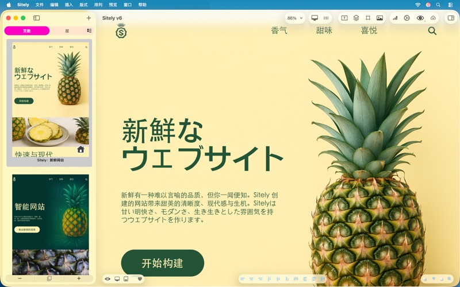
Task: Insert an image element
Action: 379,18
